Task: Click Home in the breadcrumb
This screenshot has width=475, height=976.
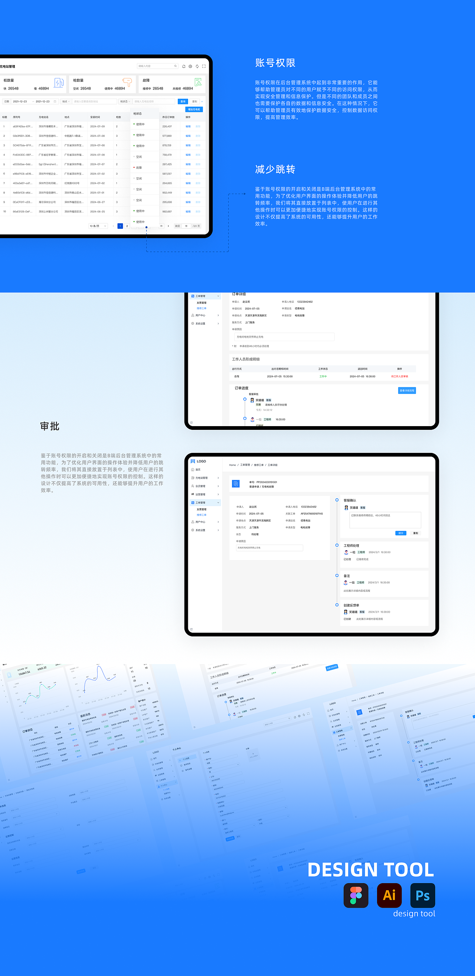Action: [232, 465]
